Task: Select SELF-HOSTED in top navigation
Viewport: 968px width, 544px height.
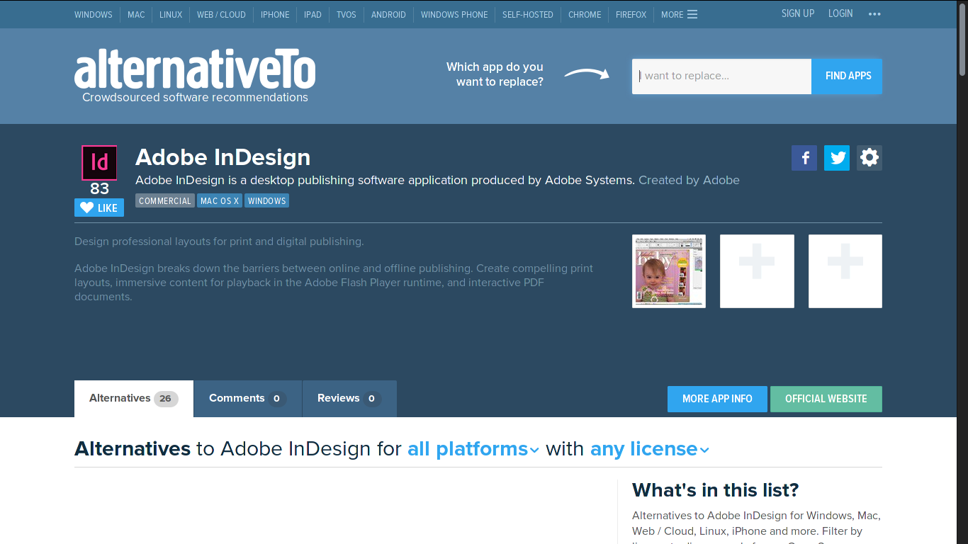Action: point(528,14)
